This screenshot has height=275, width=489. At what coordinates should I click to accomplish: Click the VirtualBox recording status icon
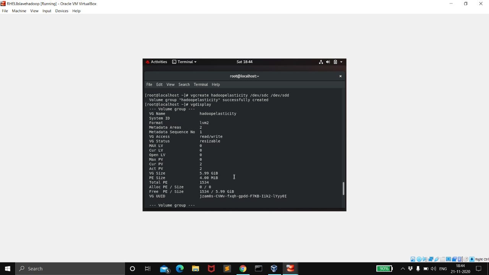point(454,259)
